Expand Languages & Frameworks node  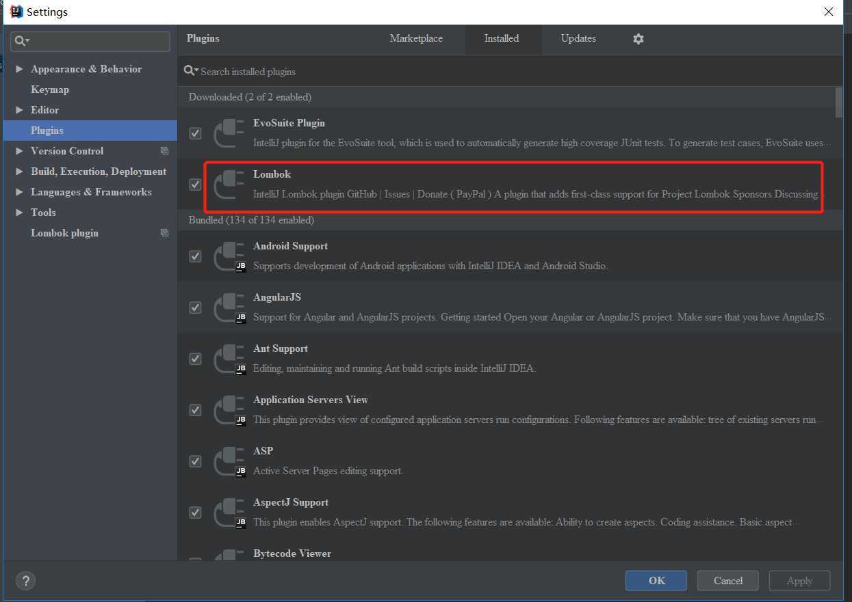pyautogui.click(x=19, y=192)
